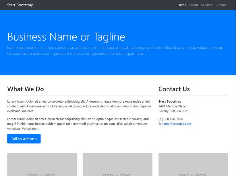Select Contact in the navbar
The width and height of the screenshot is (236, 176).
(221, 5)
